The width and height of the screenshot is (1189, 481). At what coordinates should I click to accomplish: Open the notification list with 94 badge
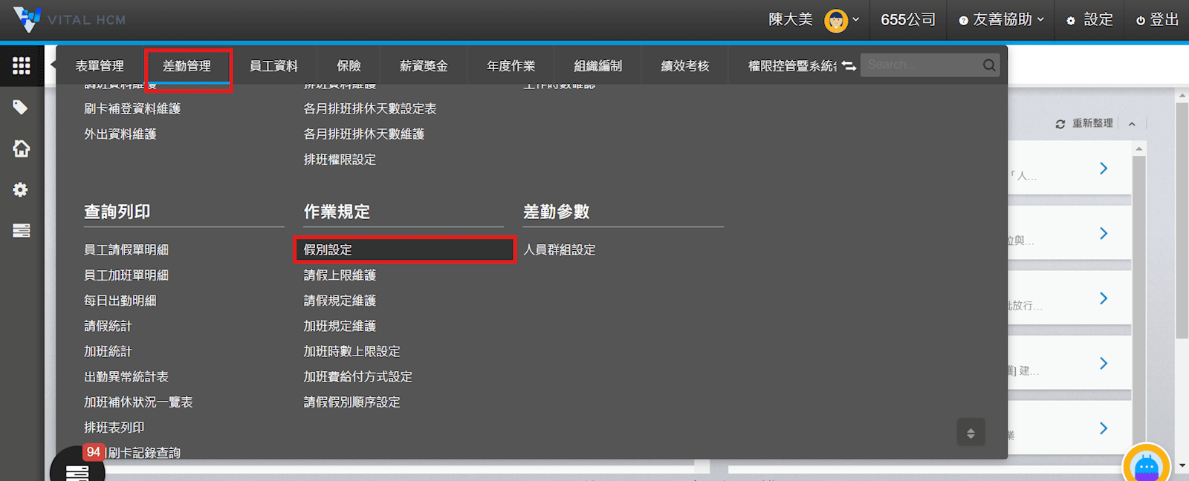coord(77,464)
